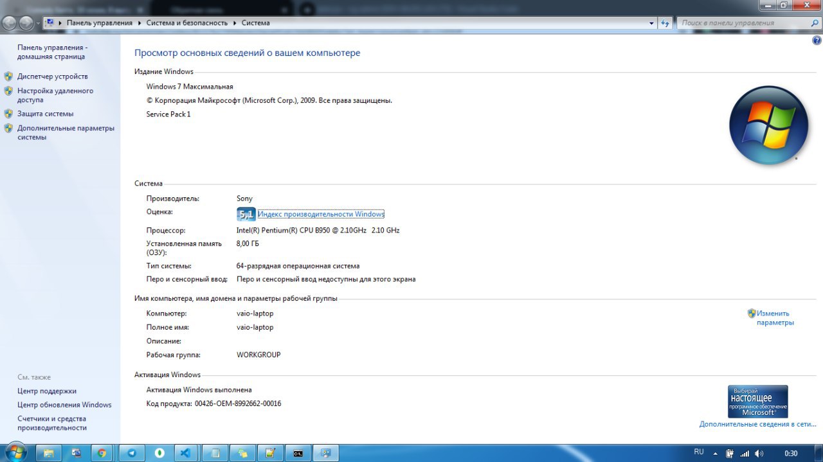Select 'Система и безопасность' in the breadcrumb
The image size is (823, 462).
tap(186, 22)
